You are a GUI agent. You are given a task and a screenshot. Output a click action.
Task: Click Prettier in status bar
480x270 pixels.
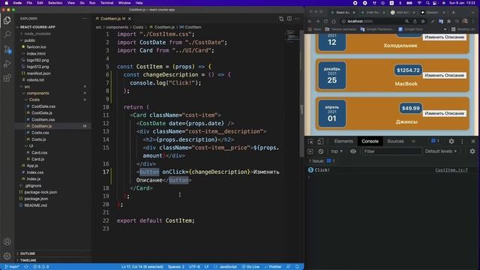pyautogui.click(x=273, y=267)
